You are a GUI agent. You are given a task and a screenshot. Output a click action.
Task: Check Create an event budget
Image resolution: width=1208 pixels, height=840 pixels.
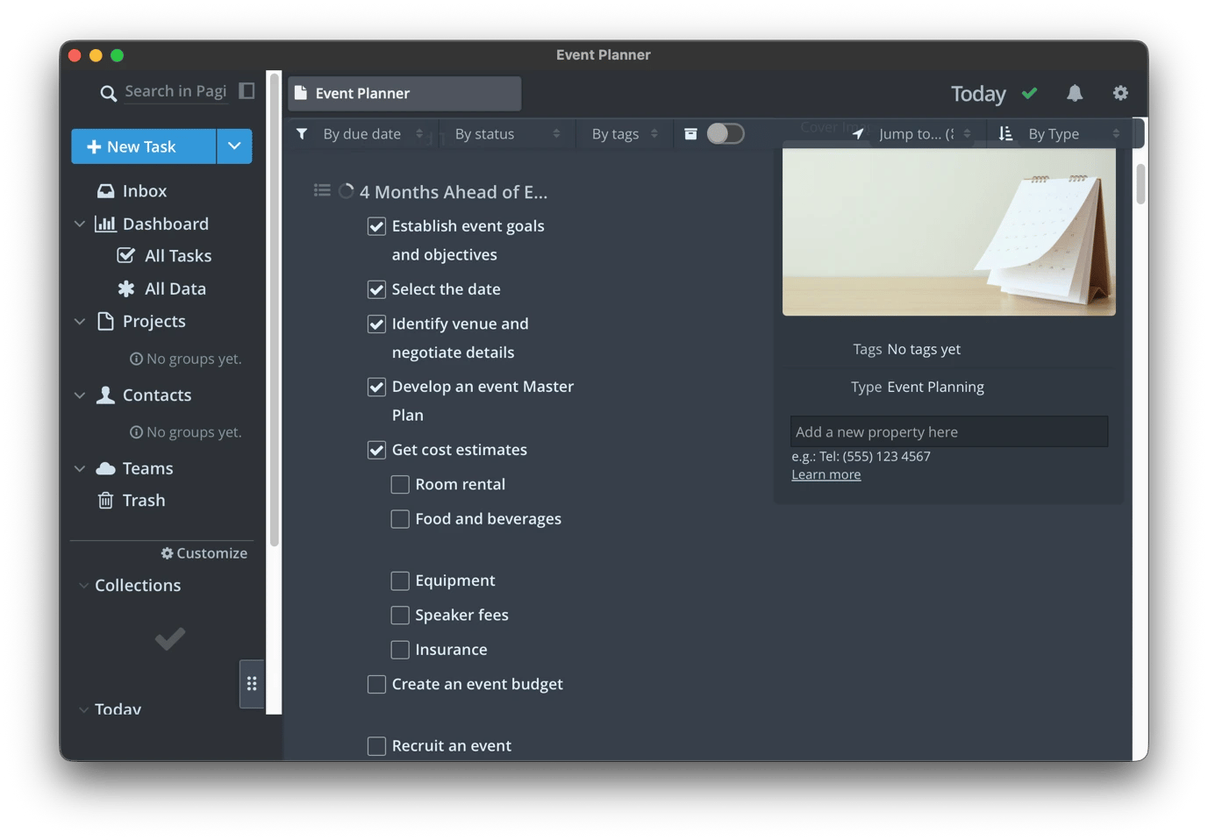pos(376,684)
